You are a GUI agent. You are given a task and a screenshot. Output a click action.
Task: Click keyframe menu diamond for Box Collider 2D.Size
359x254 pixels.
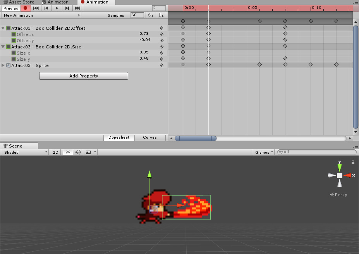(x=161, y=47)
